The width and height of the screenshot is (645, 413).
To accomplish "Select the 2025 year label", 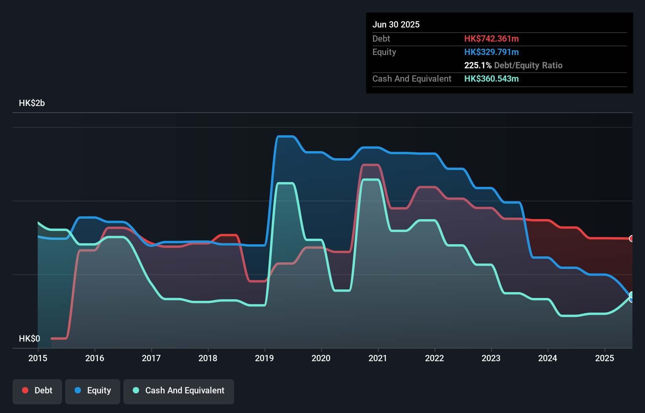I will pos(605,358).
